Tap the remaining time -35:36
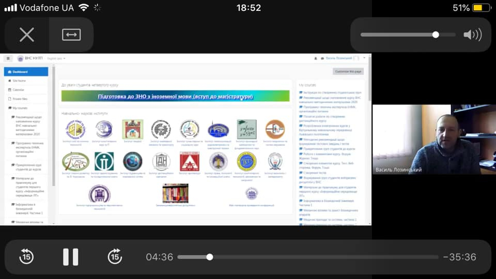The height and width of the screenshot is (279, 496). click(x=460, y=257)
